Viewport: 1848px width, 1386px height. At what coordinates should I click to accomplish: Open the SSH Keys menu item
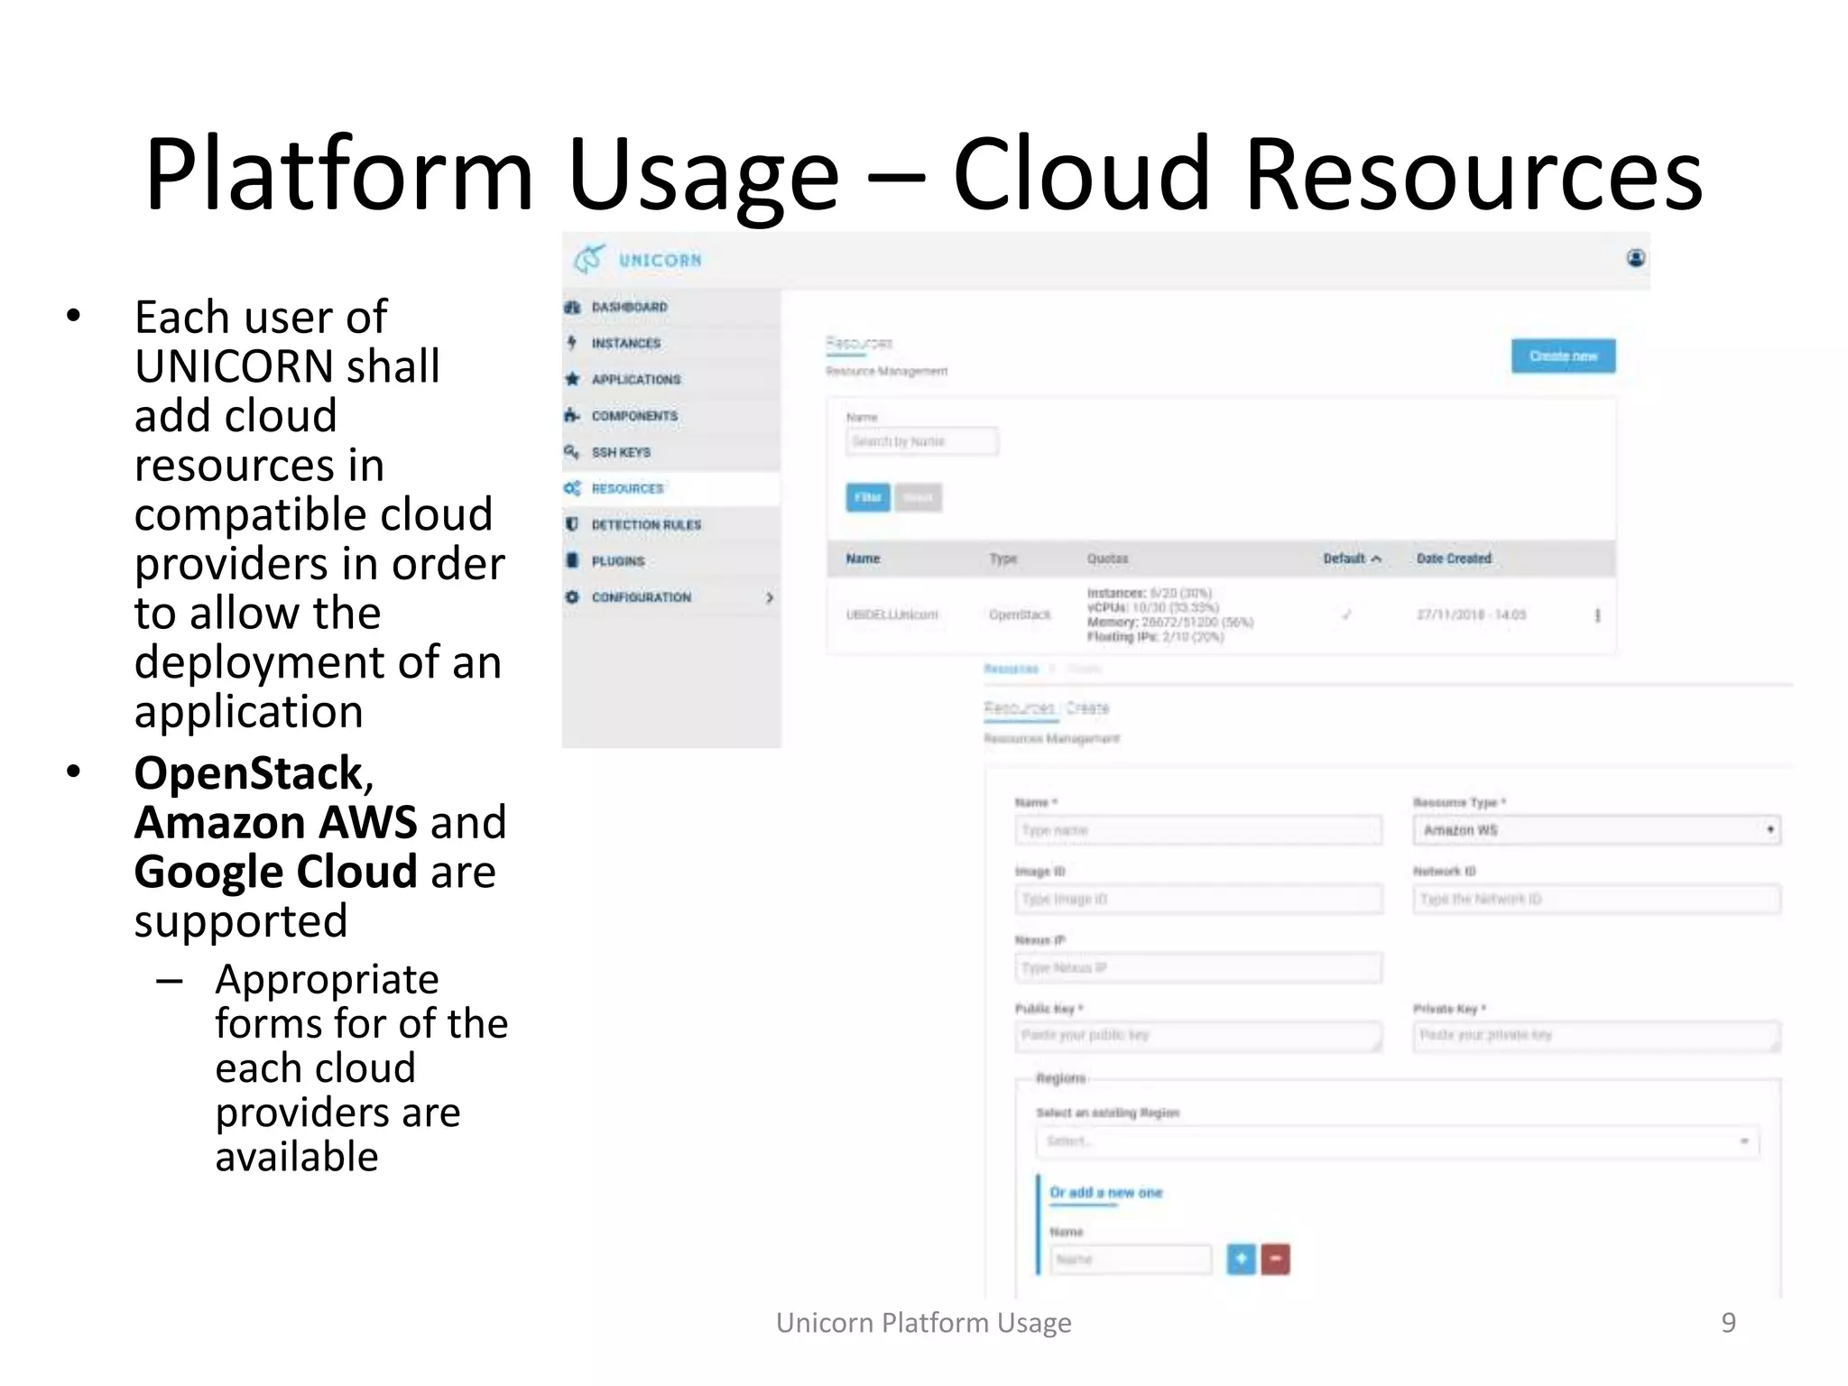(x=670, y=451)
